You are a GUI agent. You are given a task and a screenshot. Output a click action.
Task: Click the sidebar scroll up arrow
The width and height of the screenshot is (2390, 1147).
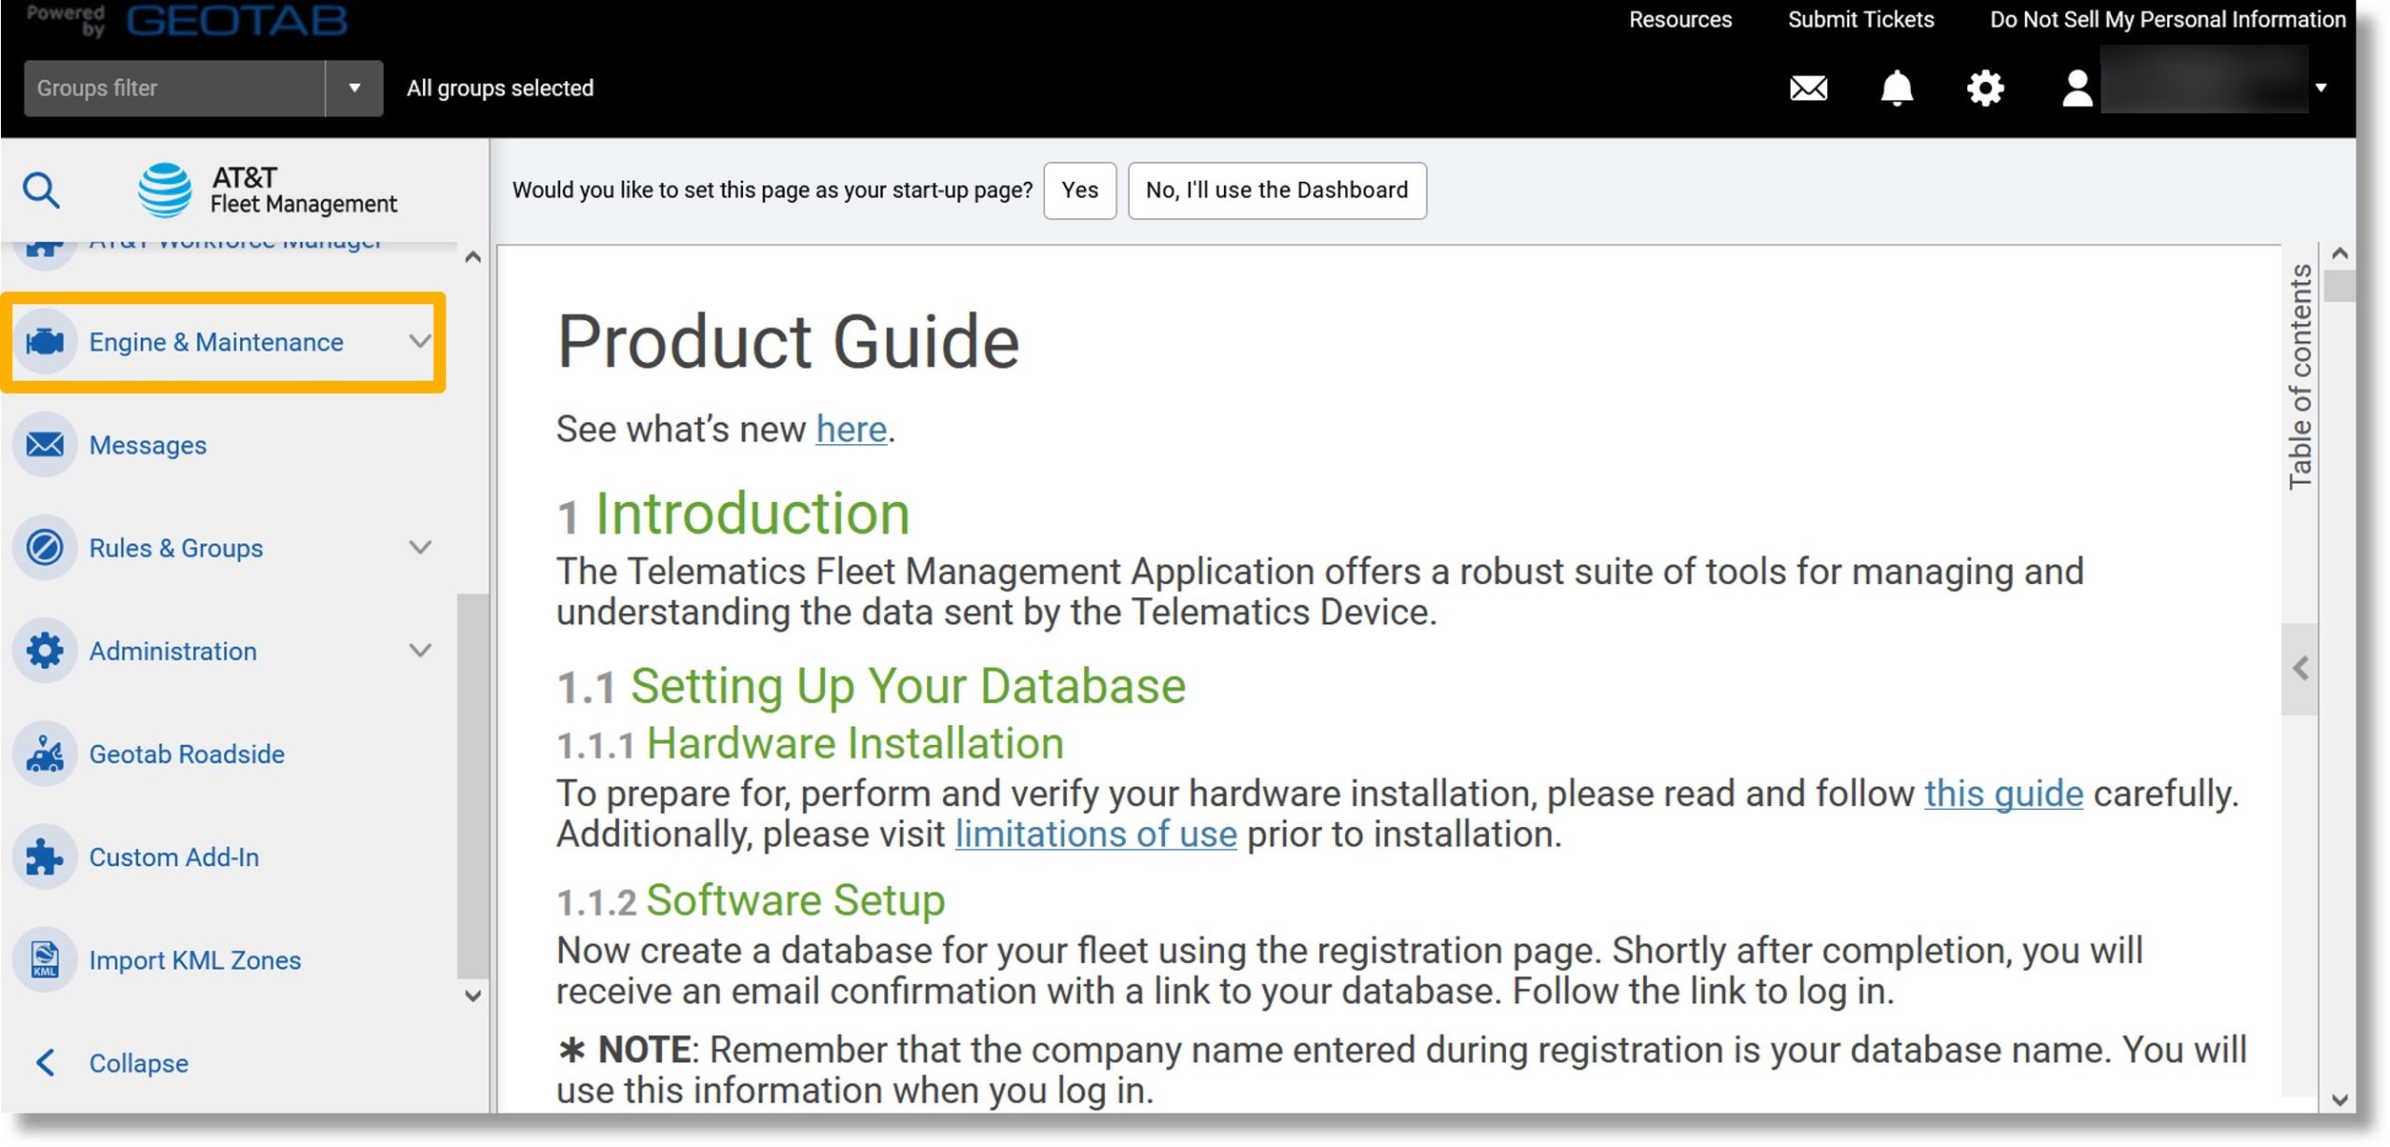click(x=472, y=257)
